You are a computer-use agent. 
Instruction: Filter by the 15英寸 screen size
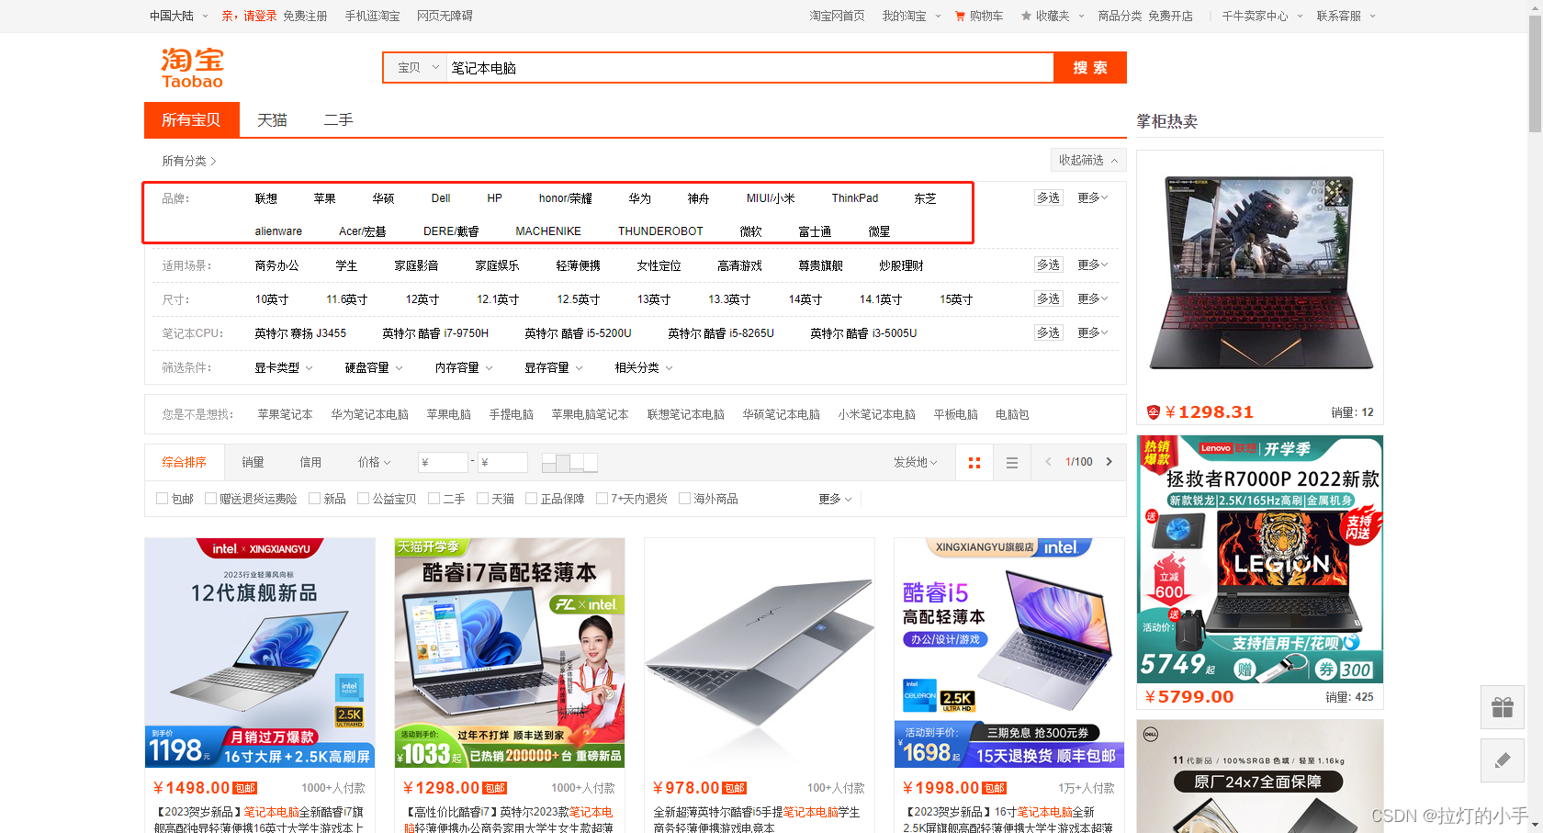[x=956, y=299]
